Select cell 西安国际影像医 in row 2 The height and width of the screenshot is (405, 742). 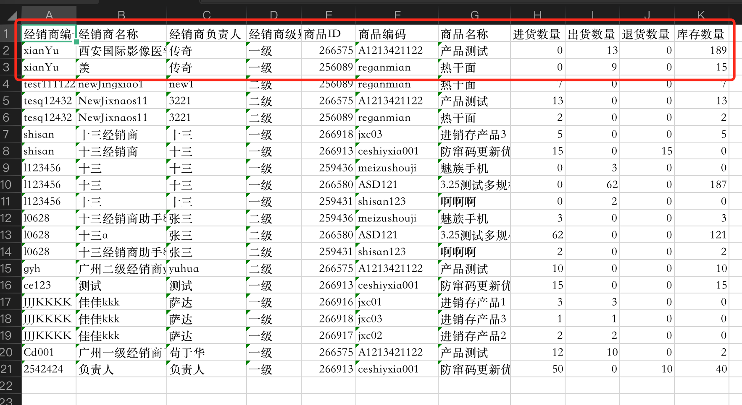[121, 50]
